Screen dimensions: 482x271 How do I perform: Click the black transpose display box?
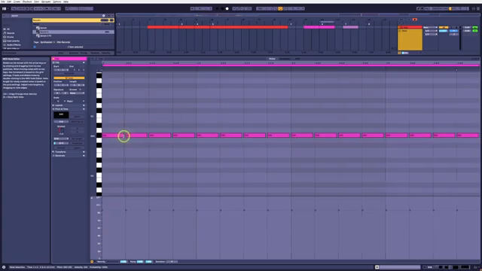(61, 115)
